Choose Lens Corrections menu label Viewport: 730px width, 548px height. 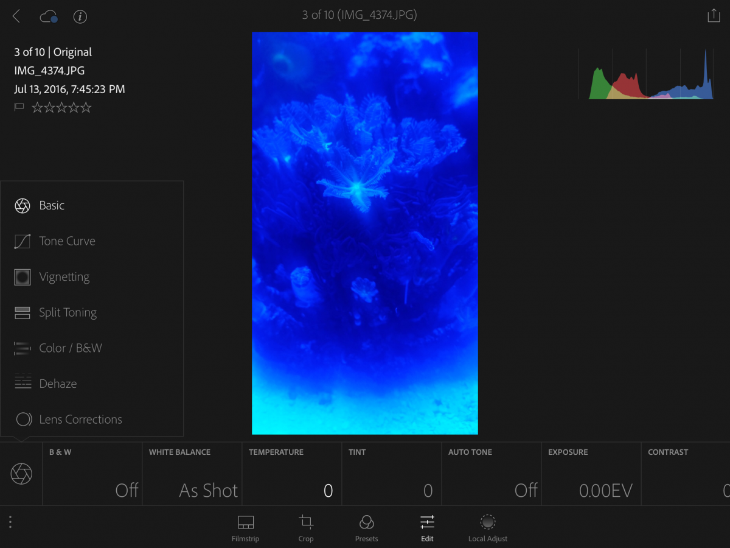coord(81,420)
